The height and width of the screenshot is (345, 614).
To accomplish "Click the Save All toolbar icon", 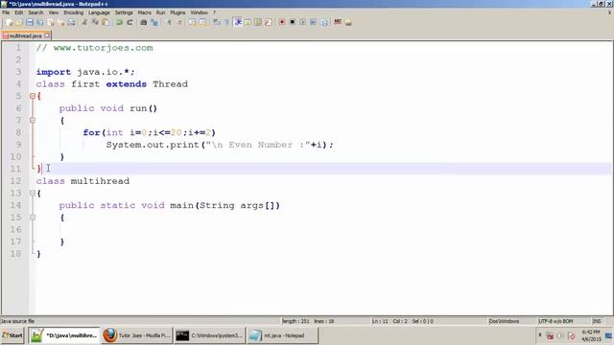I will click(x=40, y=23).
